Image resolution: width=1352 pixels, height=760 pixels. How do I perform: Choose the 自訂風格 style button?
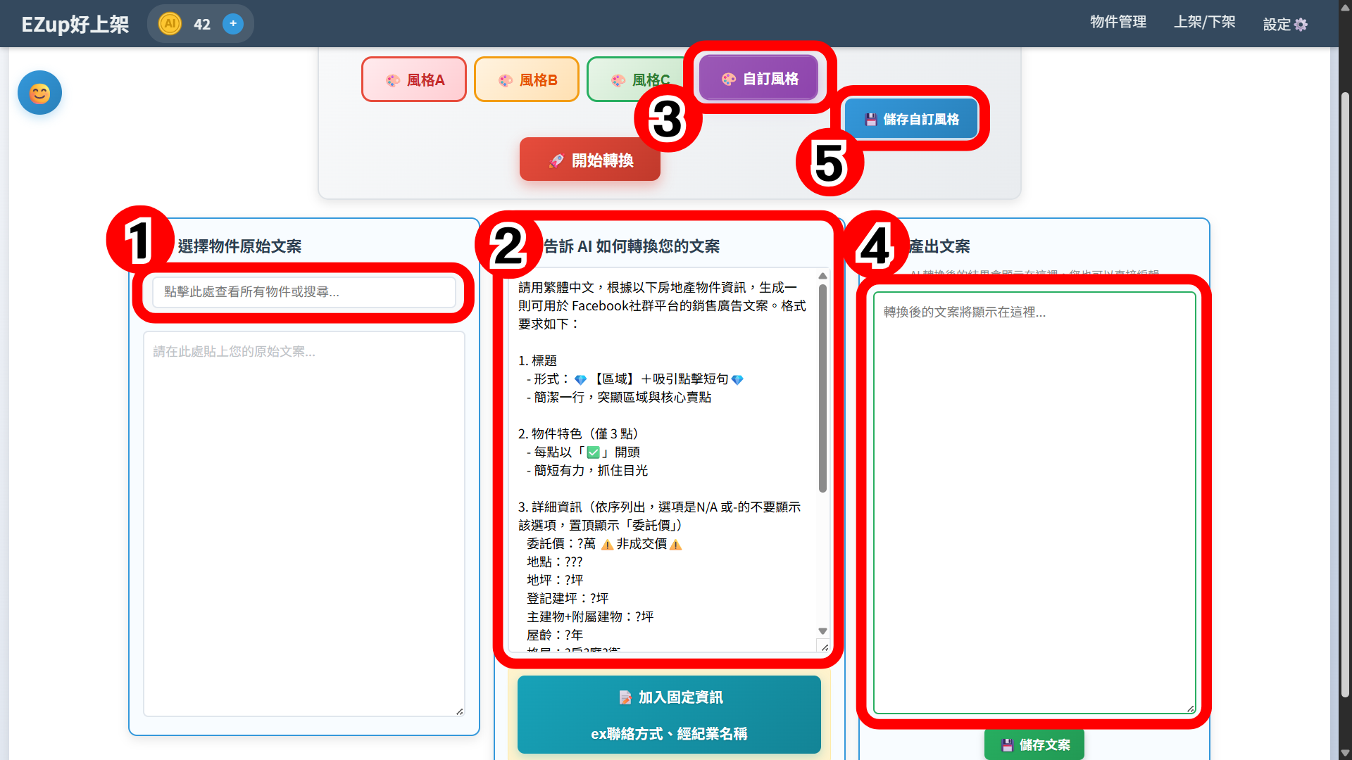[759, 78]
